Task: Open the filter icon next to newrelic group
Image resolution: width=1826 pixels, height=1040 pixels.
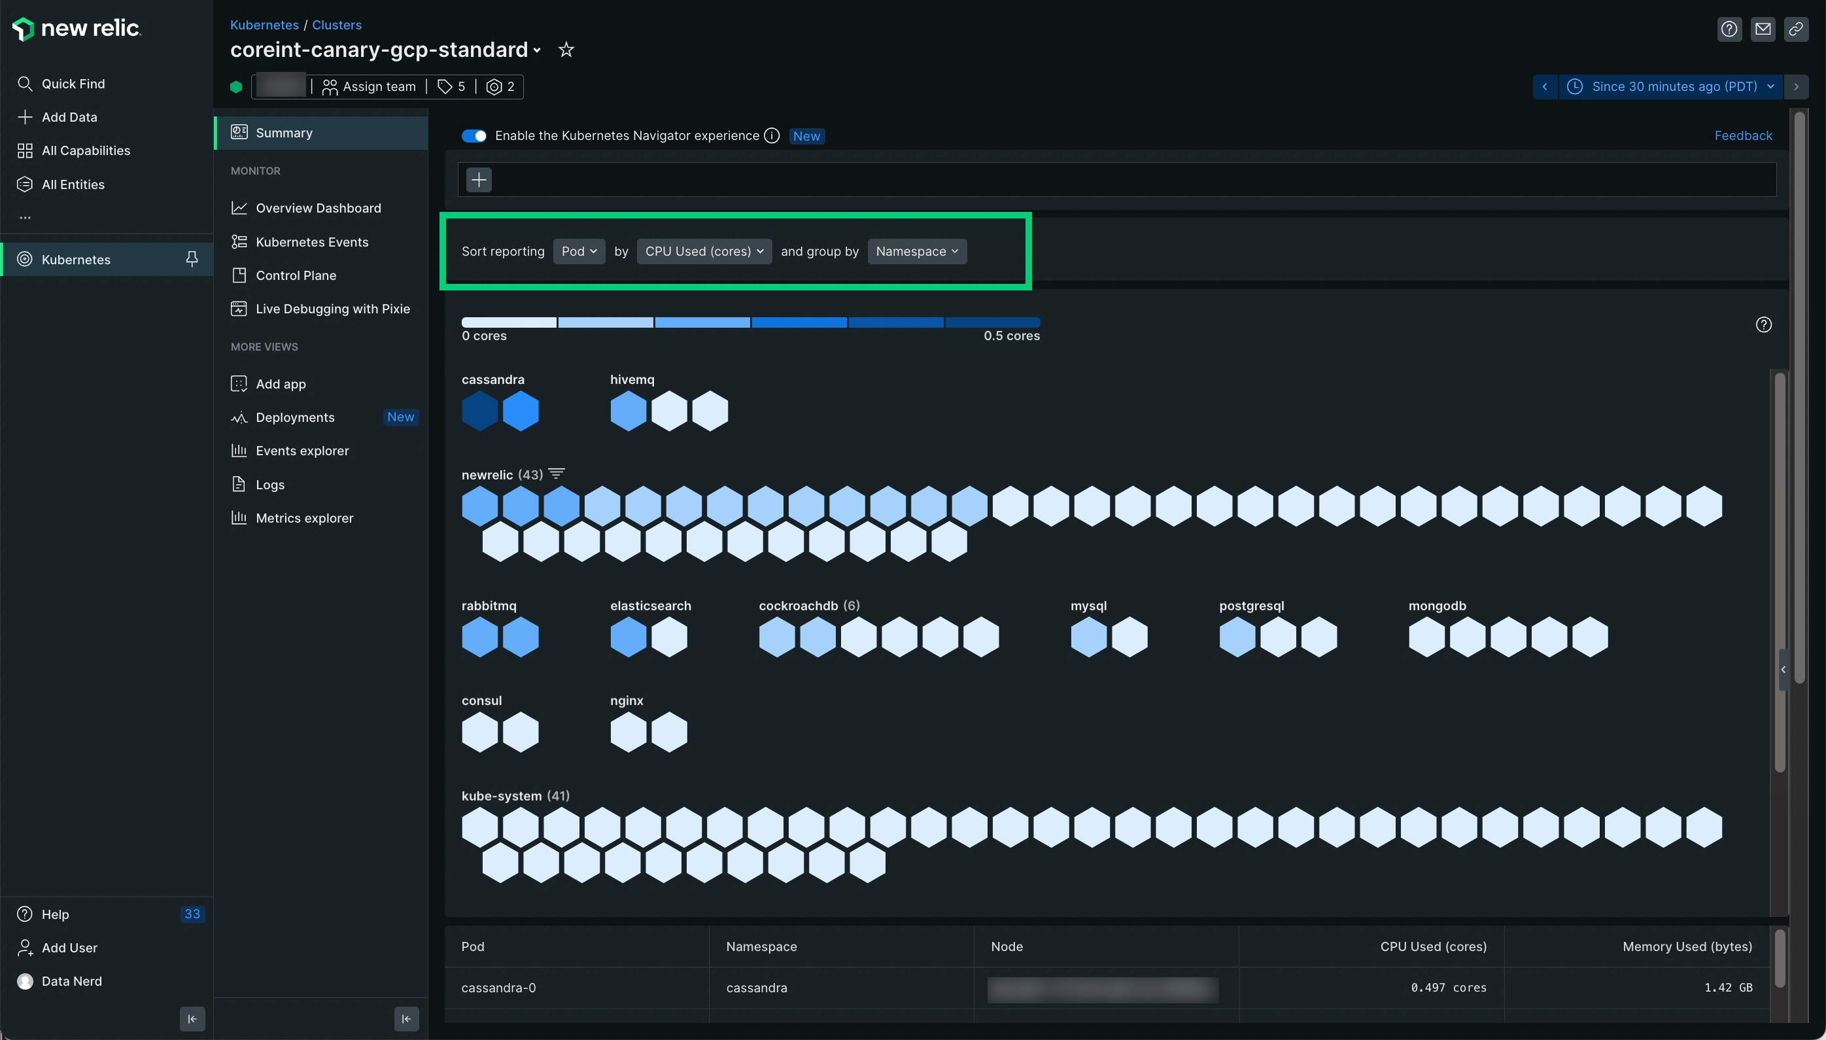Action: pyautogui.click(x=557, y=474)
